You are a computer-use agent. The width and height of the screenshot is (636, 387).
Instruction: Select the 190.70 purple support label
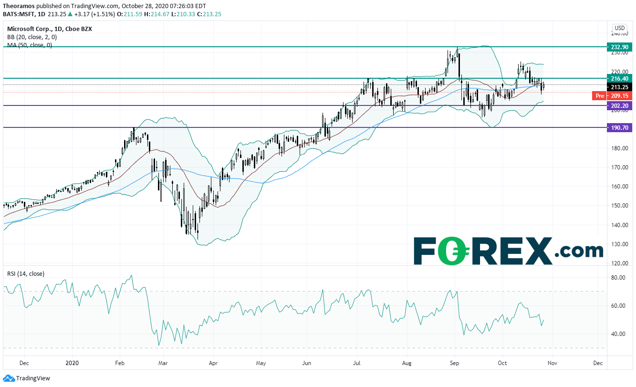[620, 128]
